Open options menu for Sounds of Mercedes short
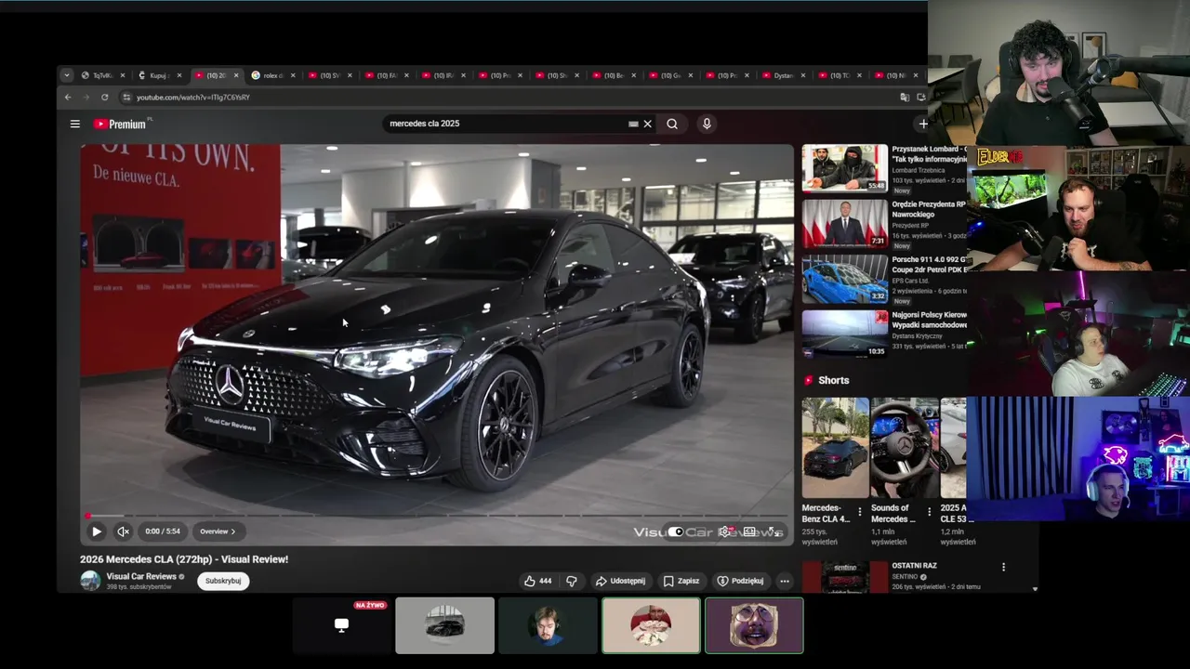This screenshot has width=1190, height=669. tap(929, 512)
